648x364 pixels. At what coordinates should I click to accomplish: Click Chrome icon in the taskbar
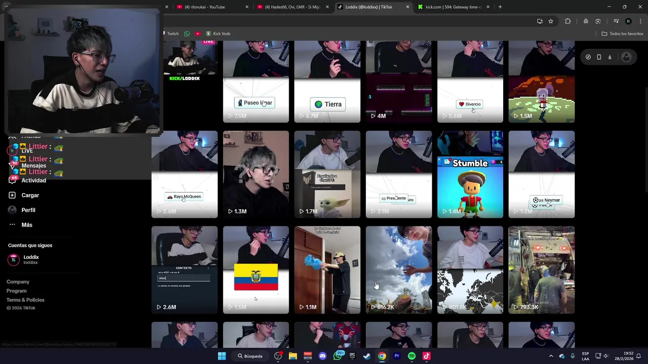click(382, 356)
